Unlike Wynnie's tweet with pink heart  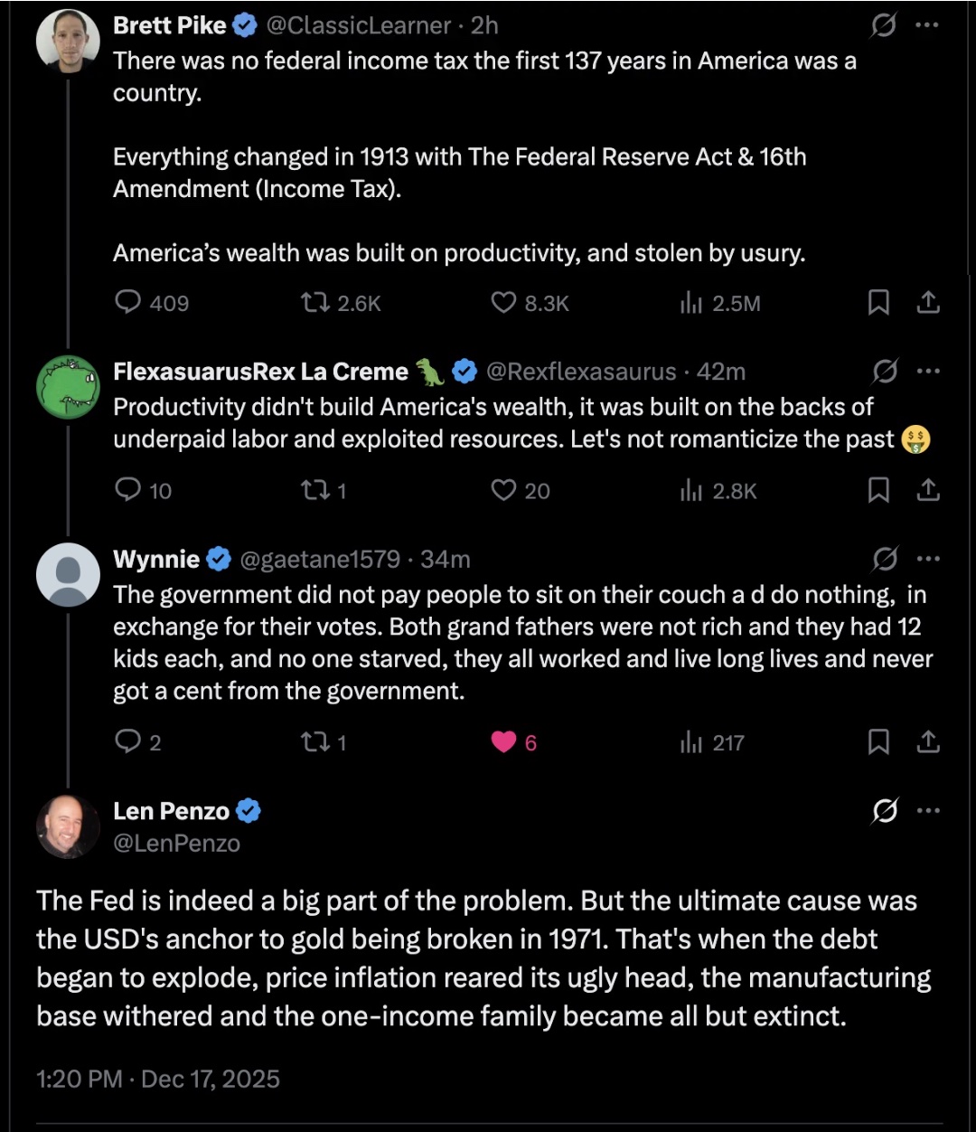[x=503, y=742]
